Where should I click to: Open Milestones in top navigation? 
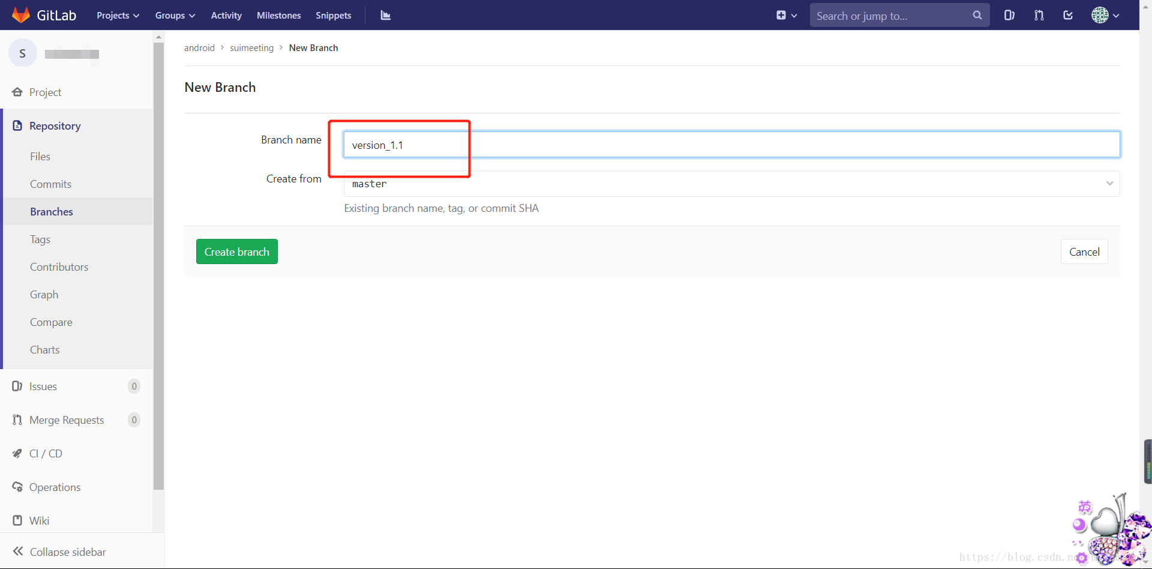[279, 16]
